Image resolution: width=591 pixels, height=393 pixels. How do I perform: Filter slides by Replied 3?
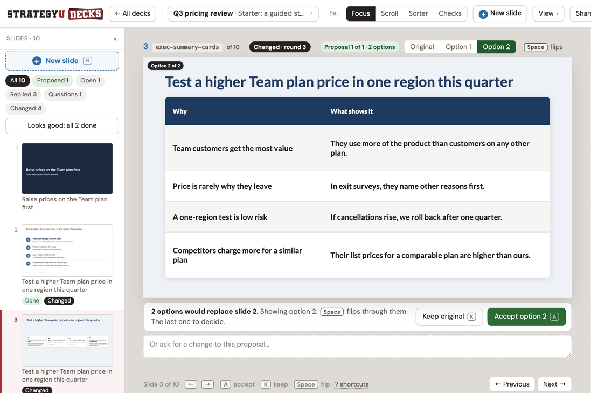pos(23,94)
